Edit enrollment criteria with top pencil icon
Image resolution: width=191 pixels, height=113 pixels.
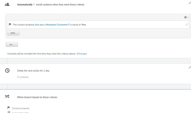click(x=190, y=3)
